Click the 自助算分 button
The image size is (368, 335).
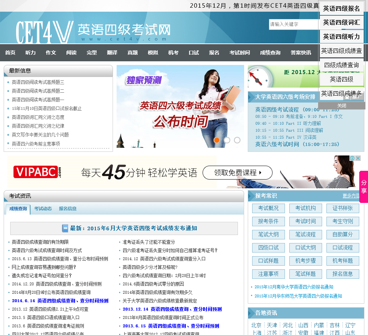click(x=343, y=235)
